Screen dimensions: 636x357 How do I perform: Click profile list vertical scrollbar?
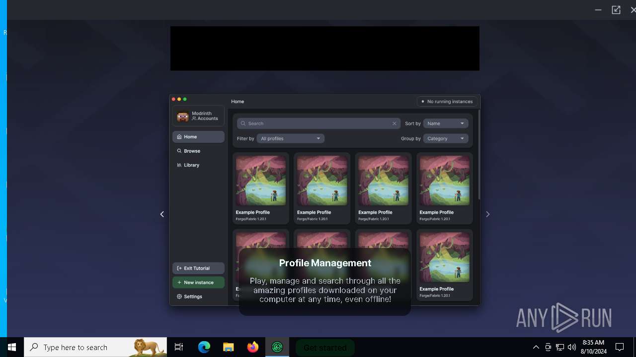(x=479, y=155)
